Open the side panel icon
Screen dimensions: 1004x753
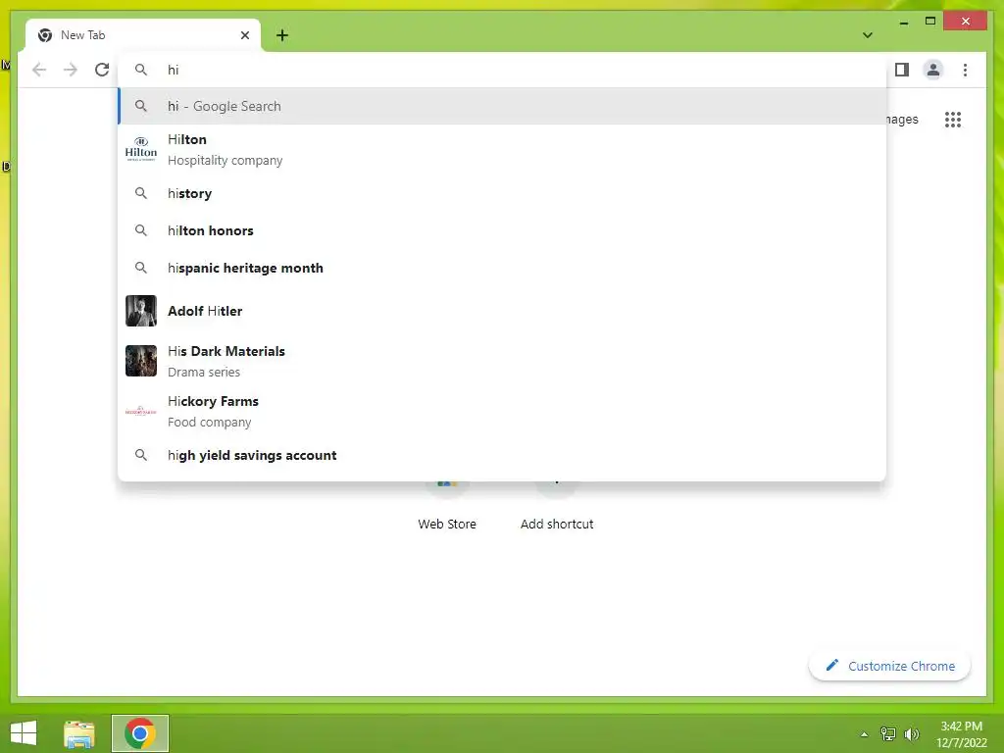[902, 70]
